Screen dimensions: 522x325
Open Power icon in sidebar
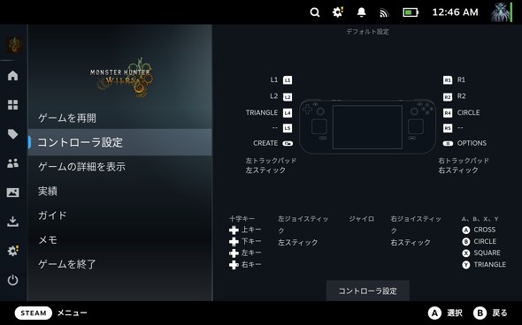tap(13, 280)
